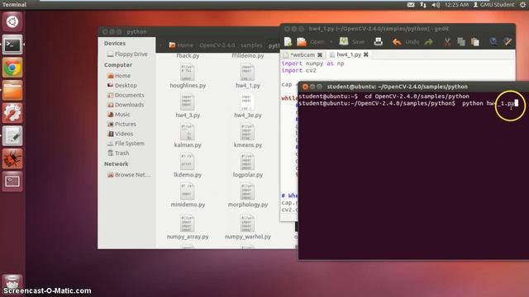Viewport: 529px width, 297px height.
Task: Click OpenCV-2.4.0 in the Files path bar
Action: coord(217,45)
